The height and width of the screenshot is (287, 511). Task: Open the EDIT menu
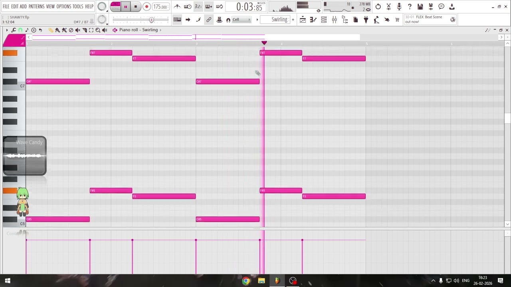[15, 6]
